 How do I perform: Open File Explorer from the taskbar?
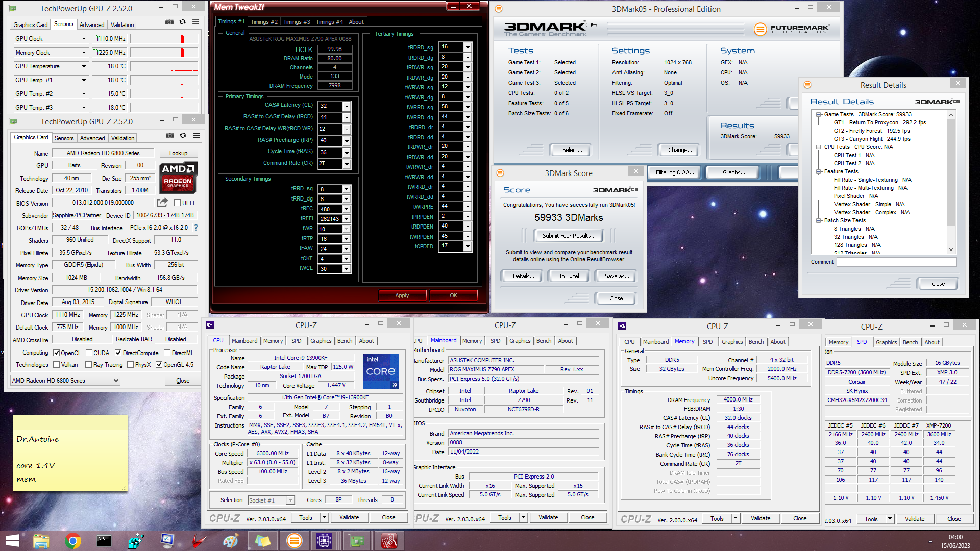(x=41, y=541)
